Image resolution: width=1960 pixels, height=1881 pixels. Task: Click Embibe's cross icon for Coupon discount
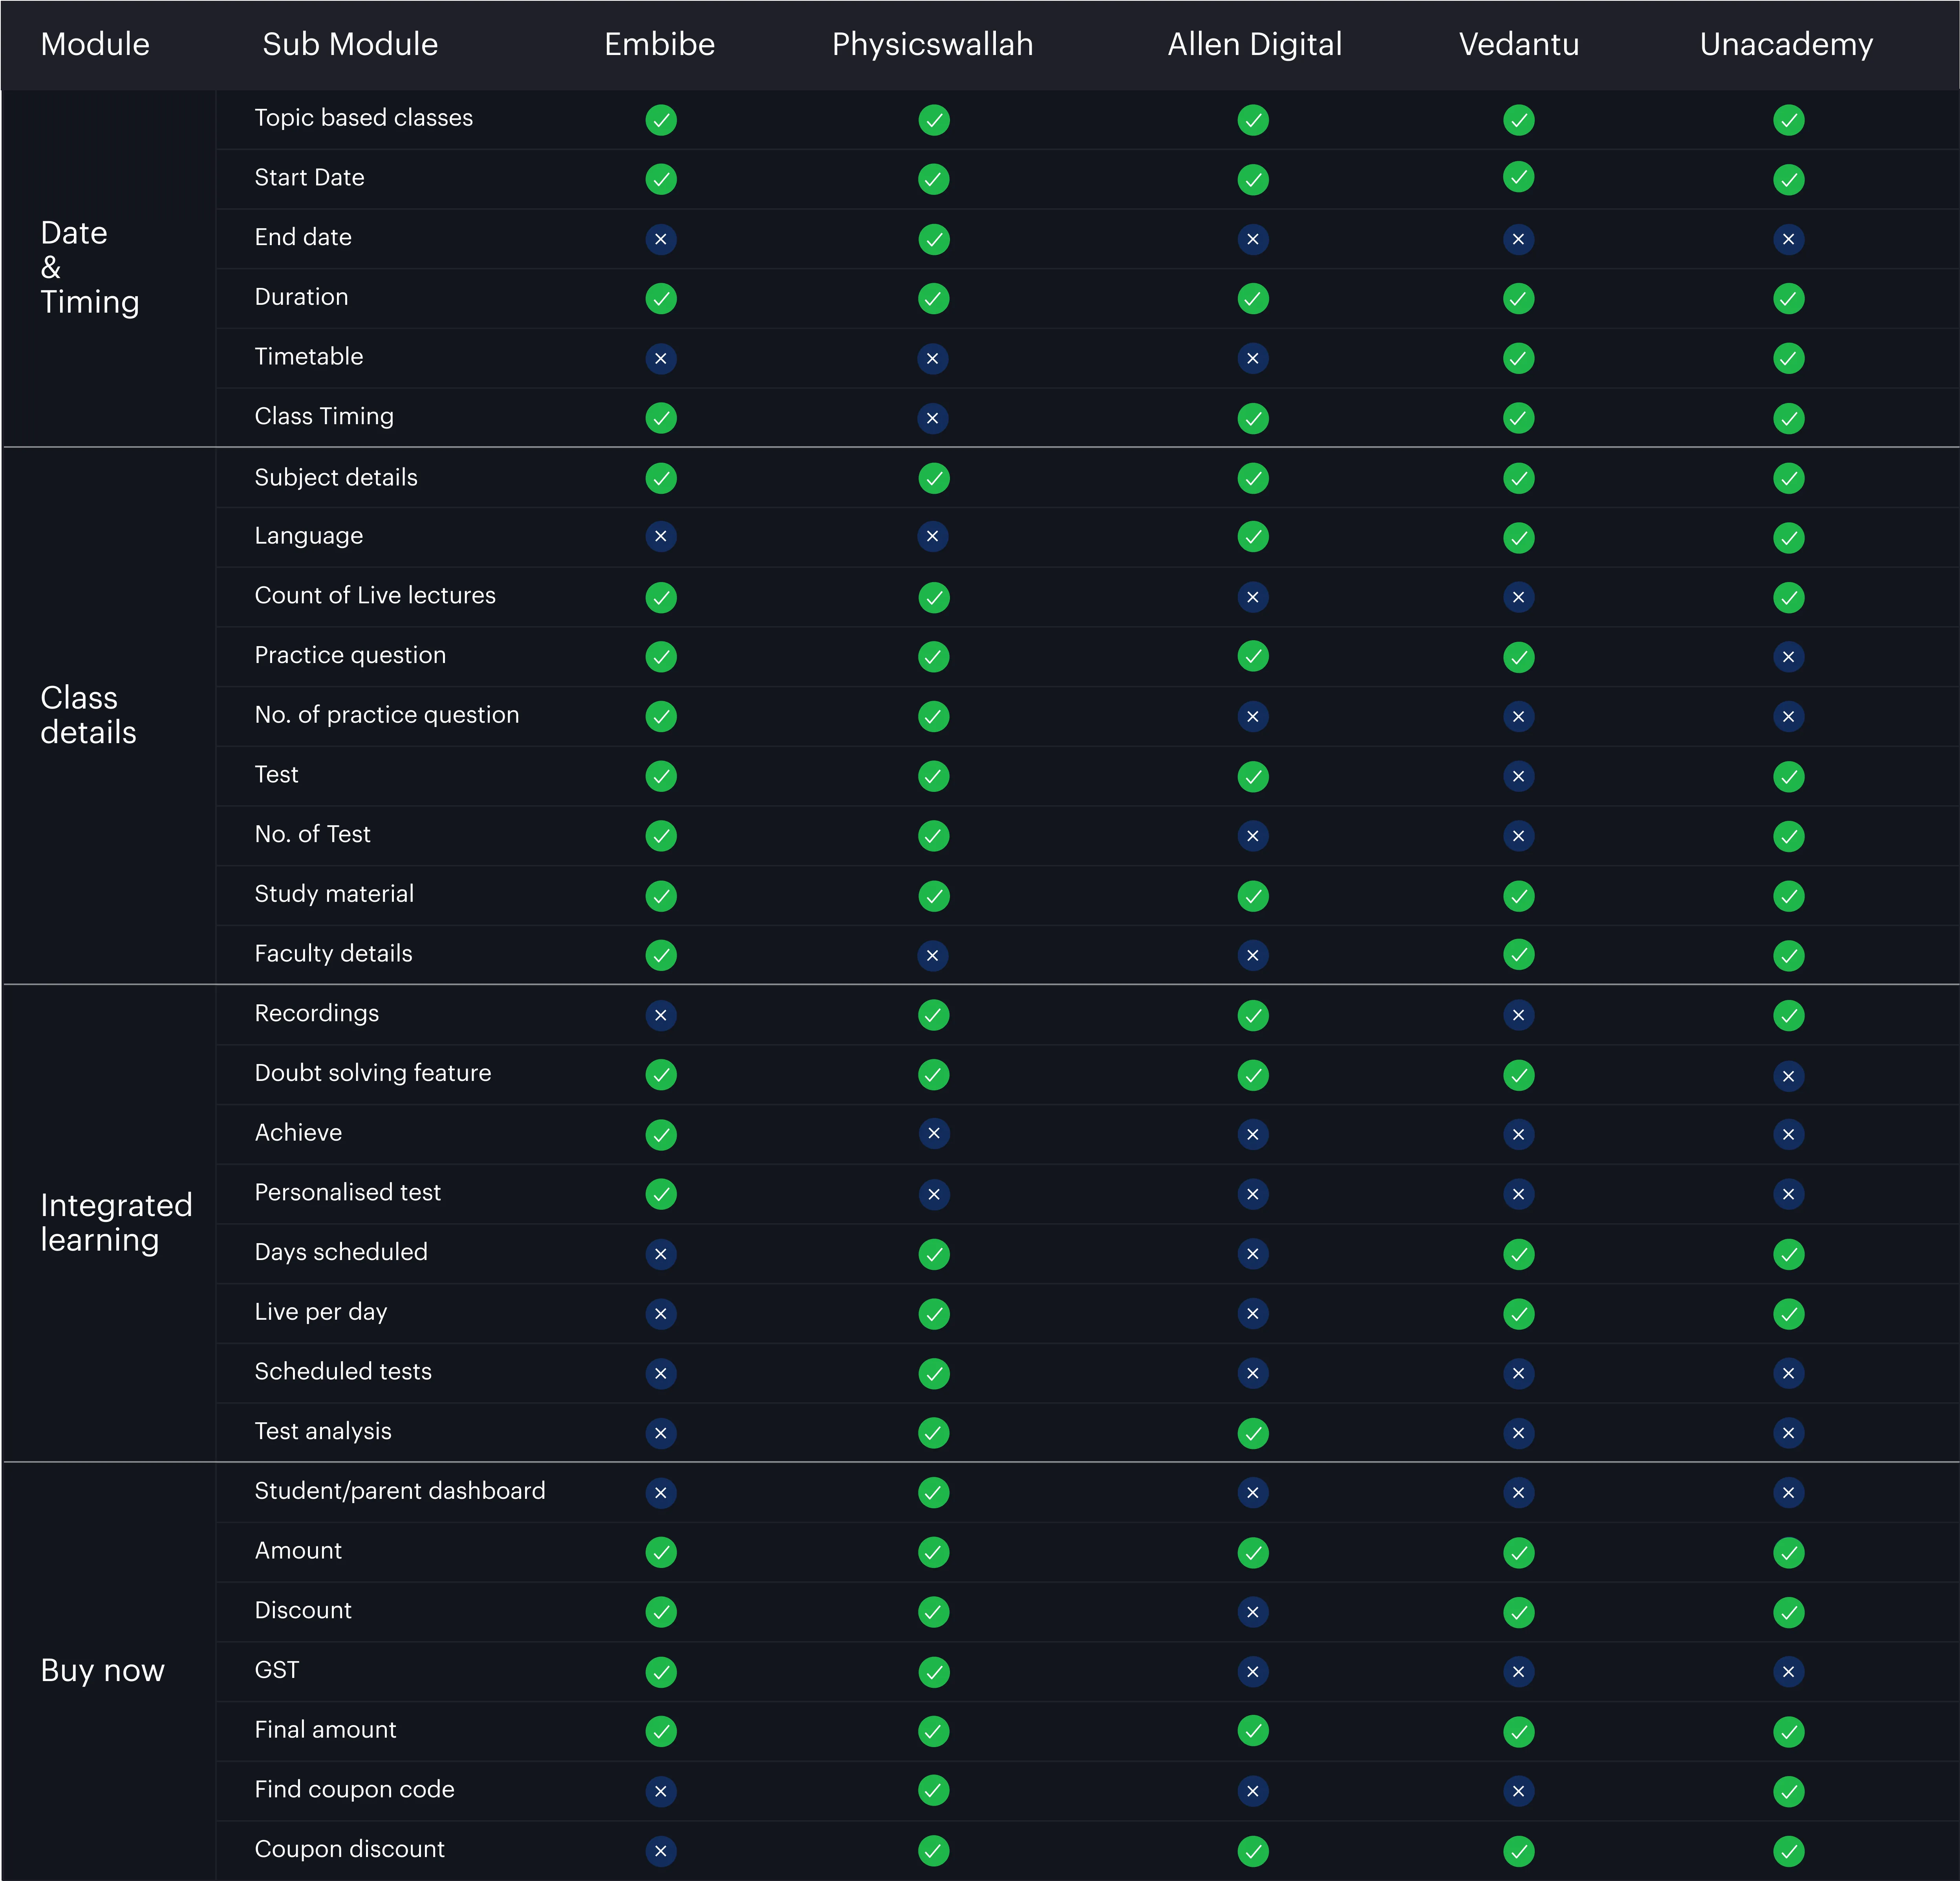click(661, 1851)
